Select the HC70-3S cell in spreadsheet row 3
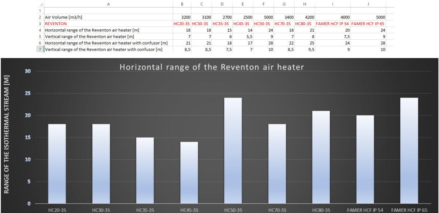Image resolution: width=439 pixels, height=213 pixels. click(x=284, y=24)
